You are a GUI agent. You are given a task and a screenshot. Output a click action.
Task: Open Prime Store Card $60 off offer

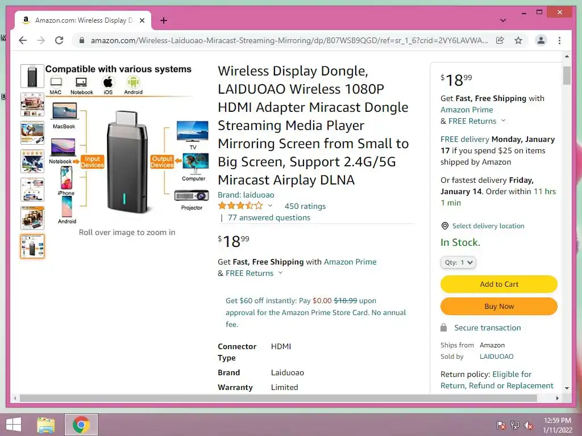tap(315, 312)
